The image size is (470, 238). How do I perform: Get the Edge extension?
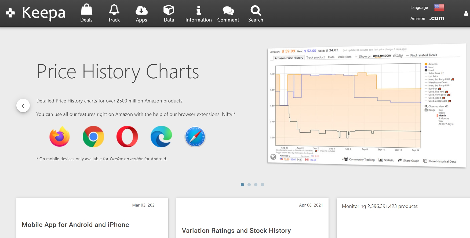pyautogui.click(x=161, y=137)
